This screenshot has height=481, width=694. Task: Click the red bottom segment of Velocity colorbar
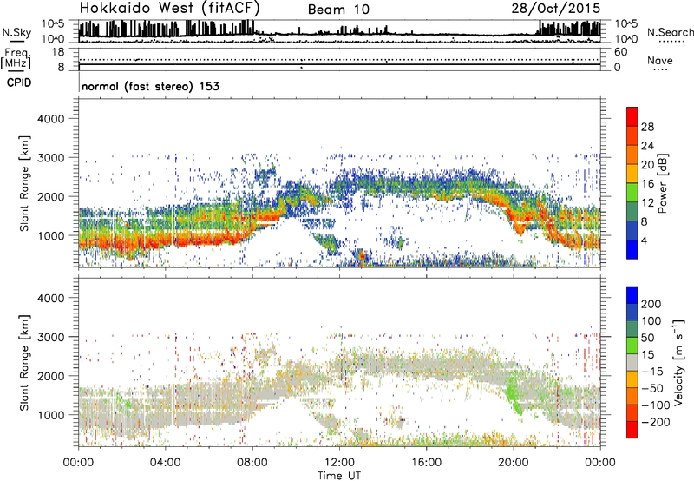click(x=632, y=430)
